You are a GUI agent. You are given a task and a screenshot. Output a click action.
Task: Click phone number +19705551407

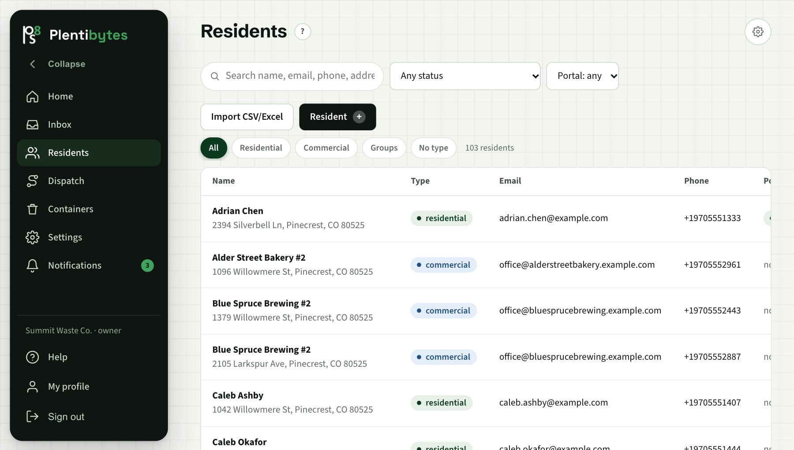(712, 403)
